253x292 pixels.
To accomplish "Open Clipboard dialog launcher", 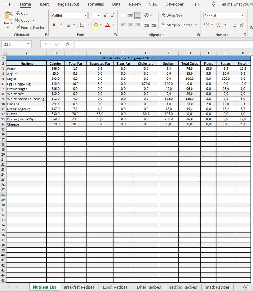I will 46,35.
